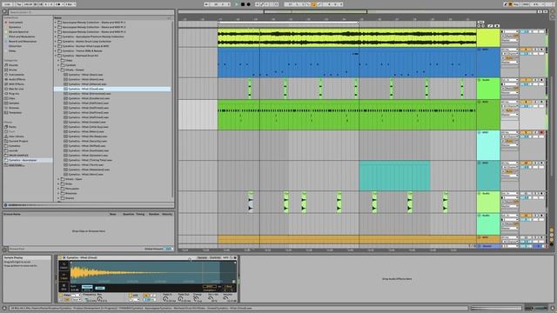Toggle the Link button at top left

(7, 4)
